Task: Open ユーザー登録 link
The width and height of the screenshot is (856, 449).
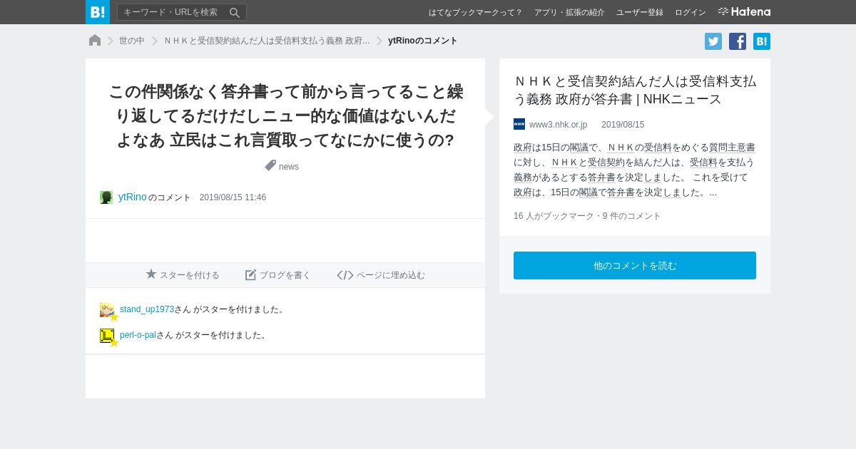Action: pos(640,12)
